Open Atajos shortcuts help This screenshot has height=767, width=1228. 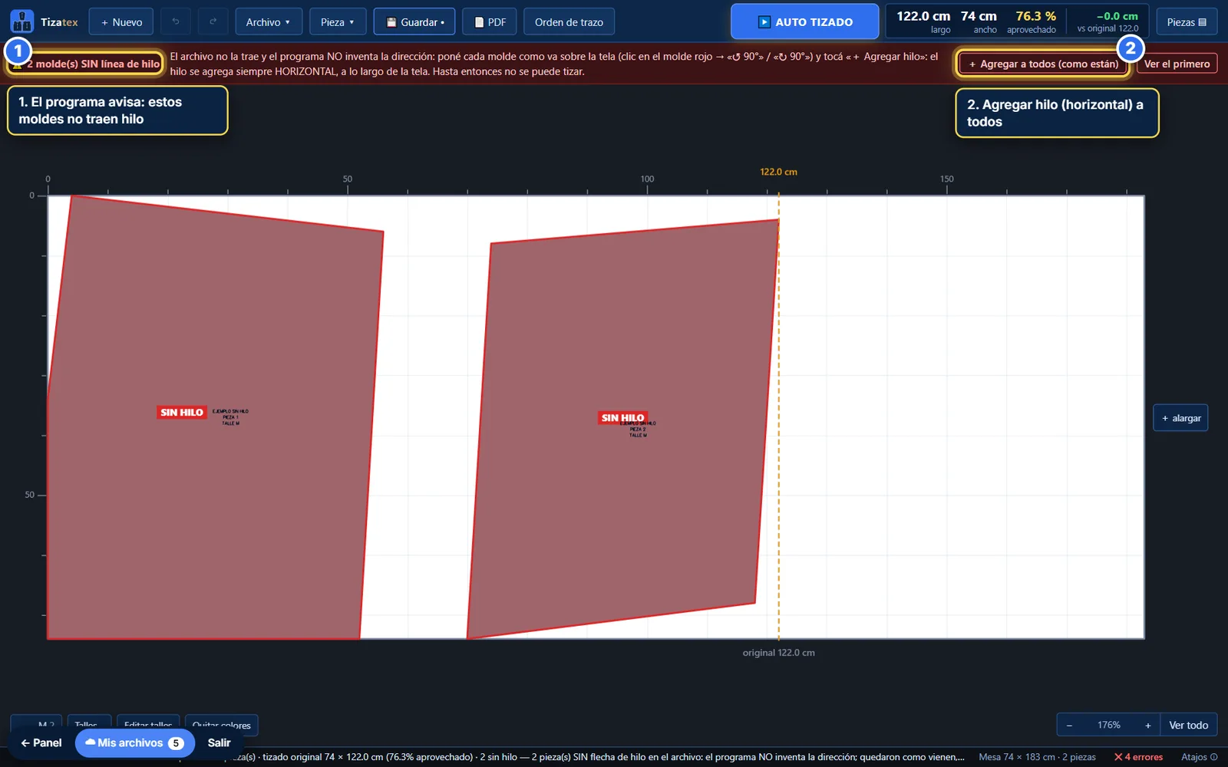pyautogui.click(x=1199, y=757)
